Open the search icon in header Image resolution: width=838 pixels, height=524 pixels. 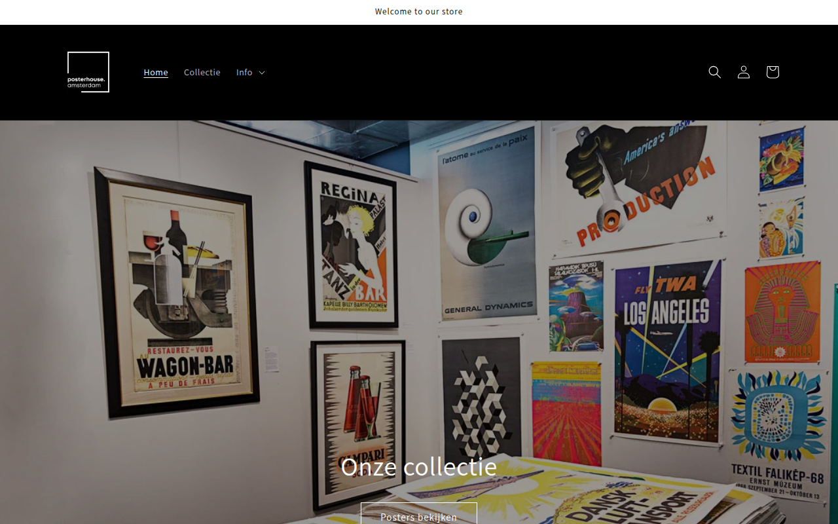715,72
